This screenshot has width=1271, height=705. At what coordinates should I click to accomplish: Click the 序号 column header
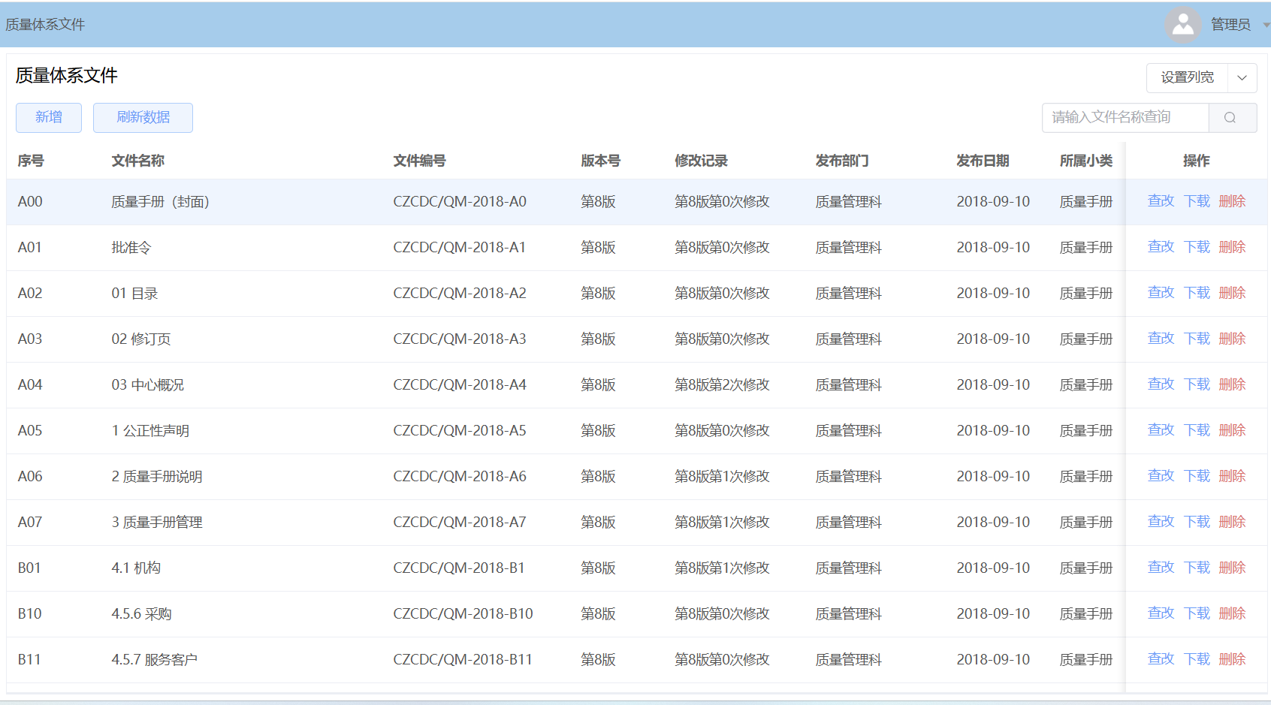pos(31,161)
